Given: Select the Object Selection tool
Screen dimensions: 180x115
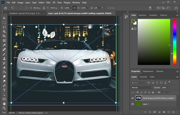Looking at the screenshot, I should click(x=4, y=31).
